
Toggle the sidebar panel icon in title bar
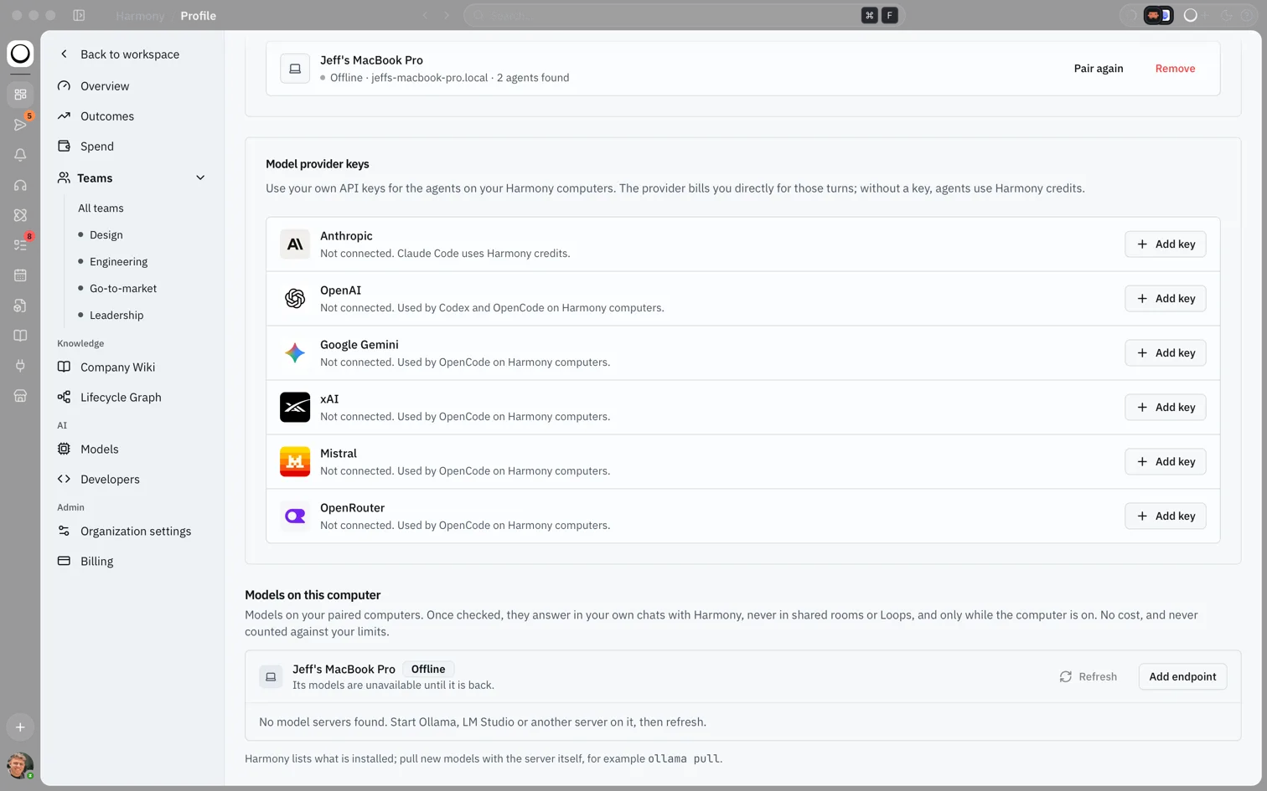point(79,15)
